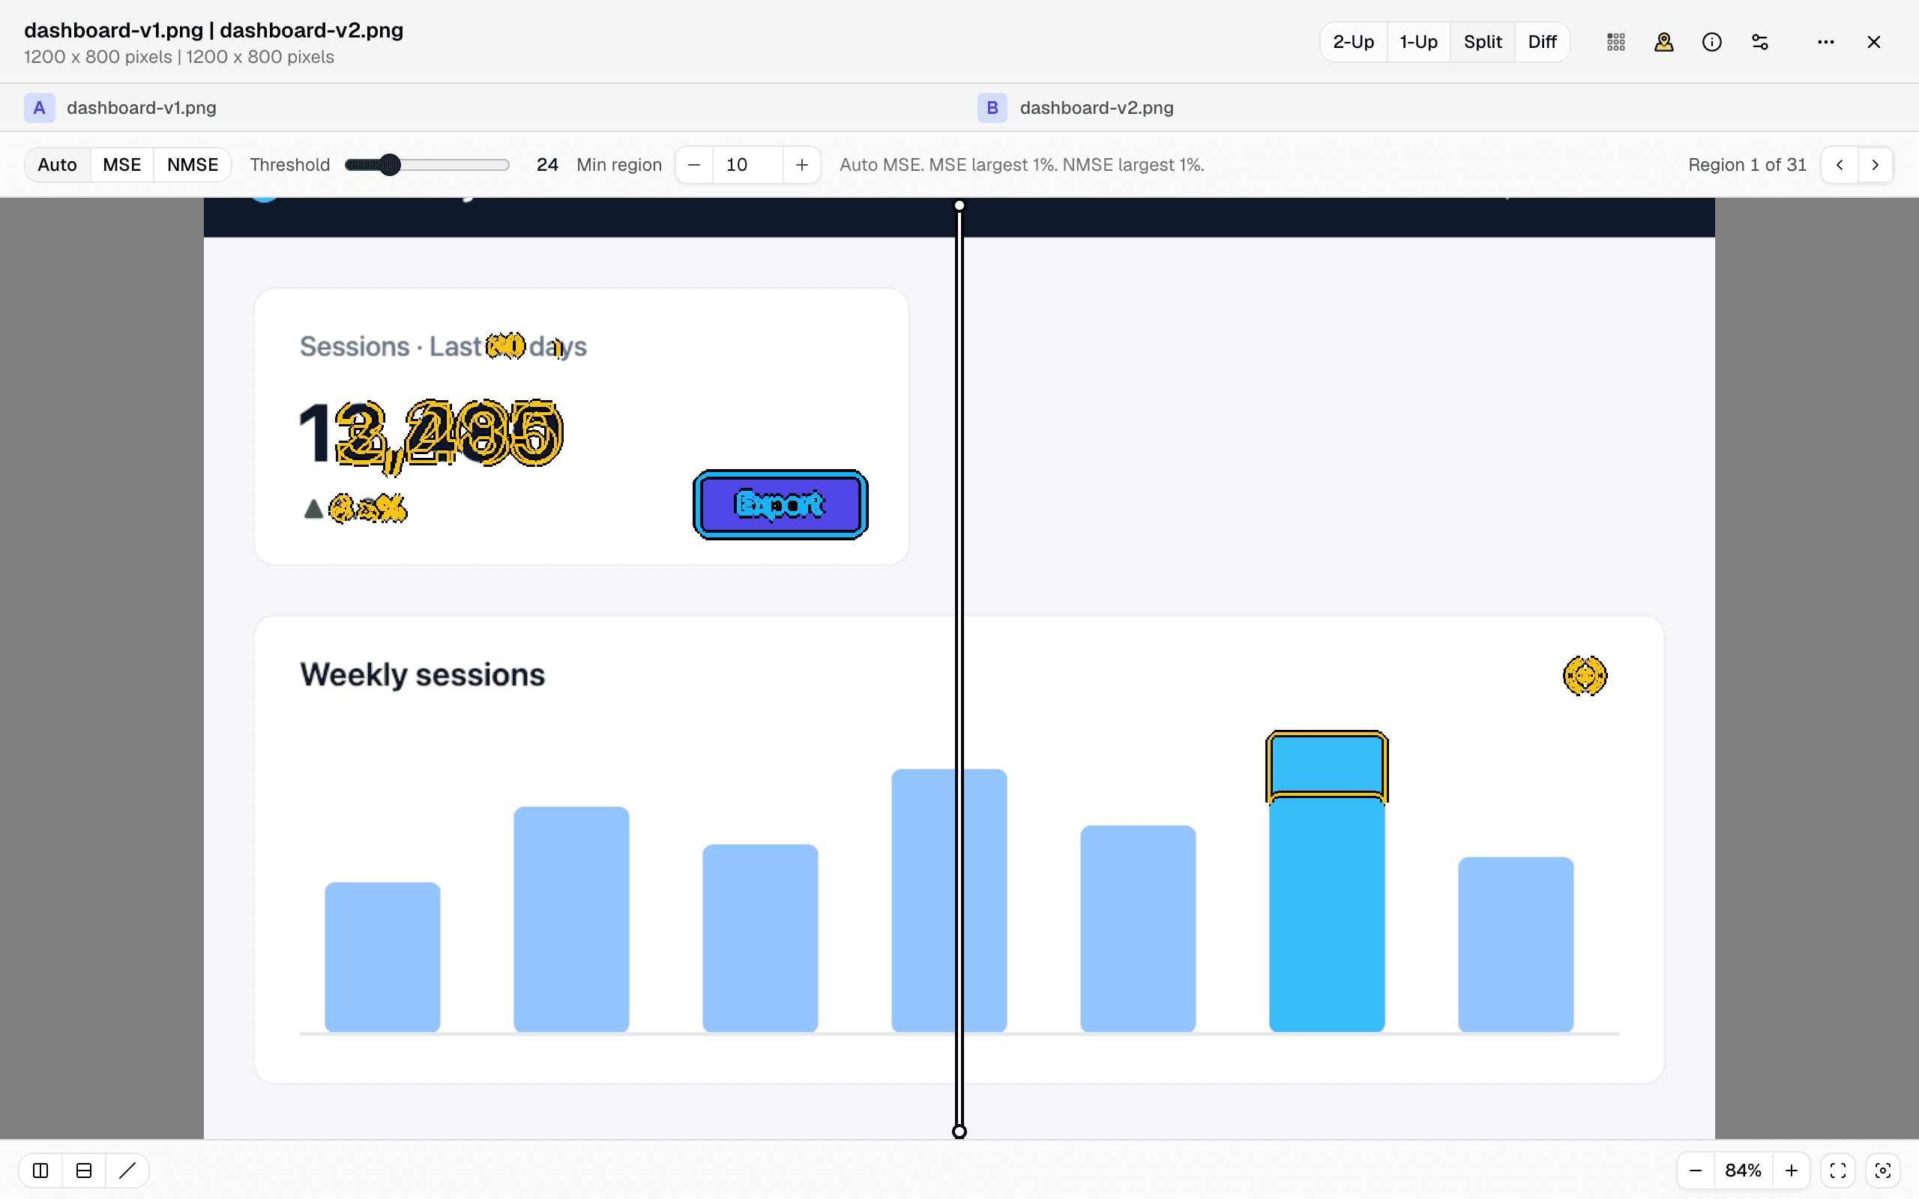Click the 'Weekly sessions' heading

423,675
